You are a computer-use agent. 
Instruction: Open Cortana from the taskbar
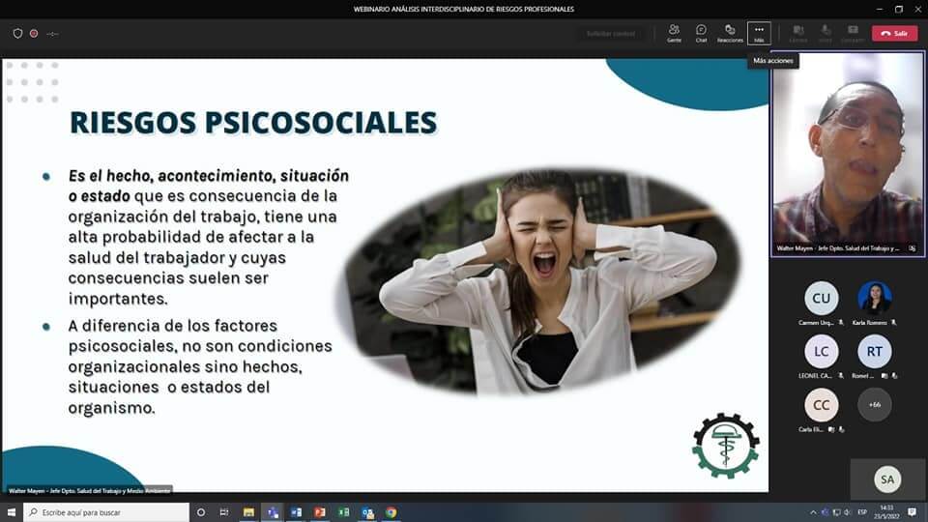click(x=201, y=512)
